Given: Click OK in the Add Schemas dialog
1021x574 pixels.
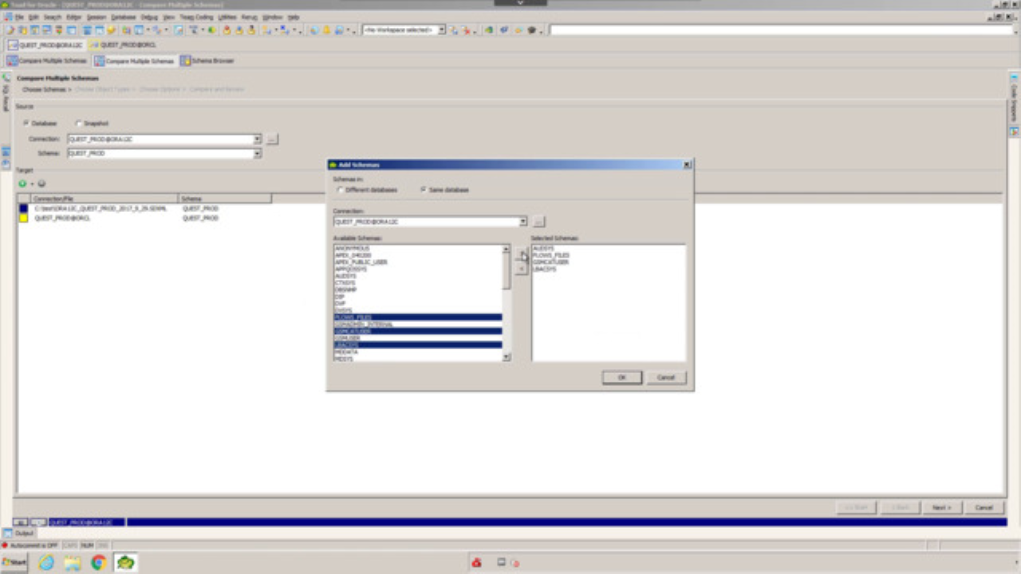Looking at the screenshot, I should (x=621, y=377).
